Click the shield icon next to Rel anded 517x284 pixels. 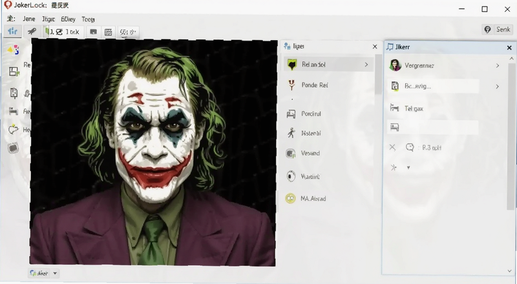click(292, 65)
